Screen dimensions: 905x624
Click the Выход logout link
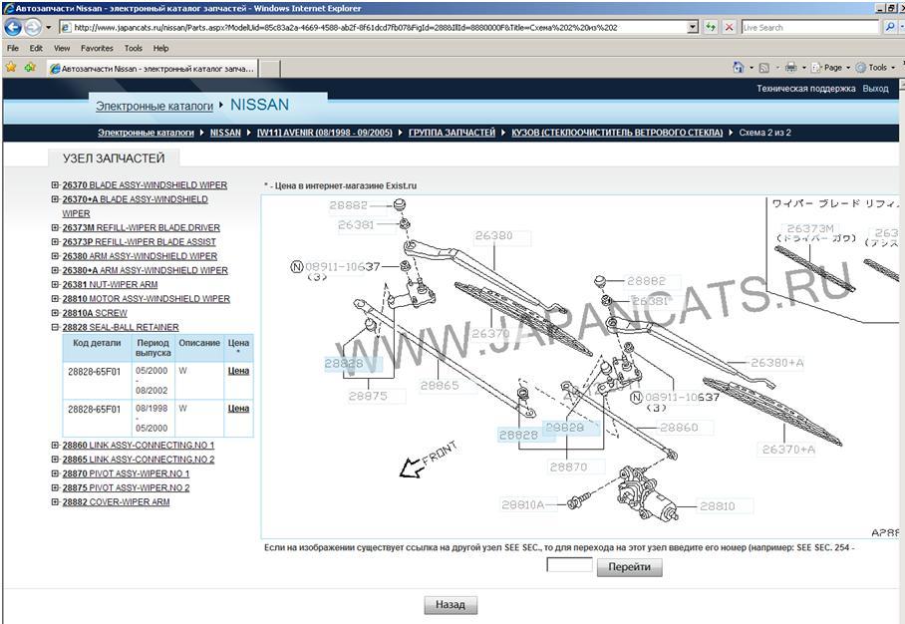pos(875,89)
